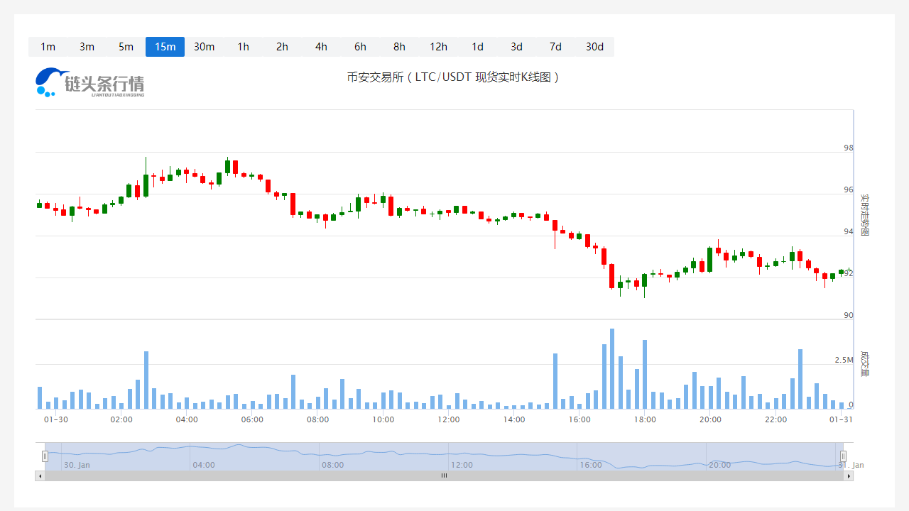Click the scrollbar center grip handle
This screenshot has height=511, width=909.
444,476
